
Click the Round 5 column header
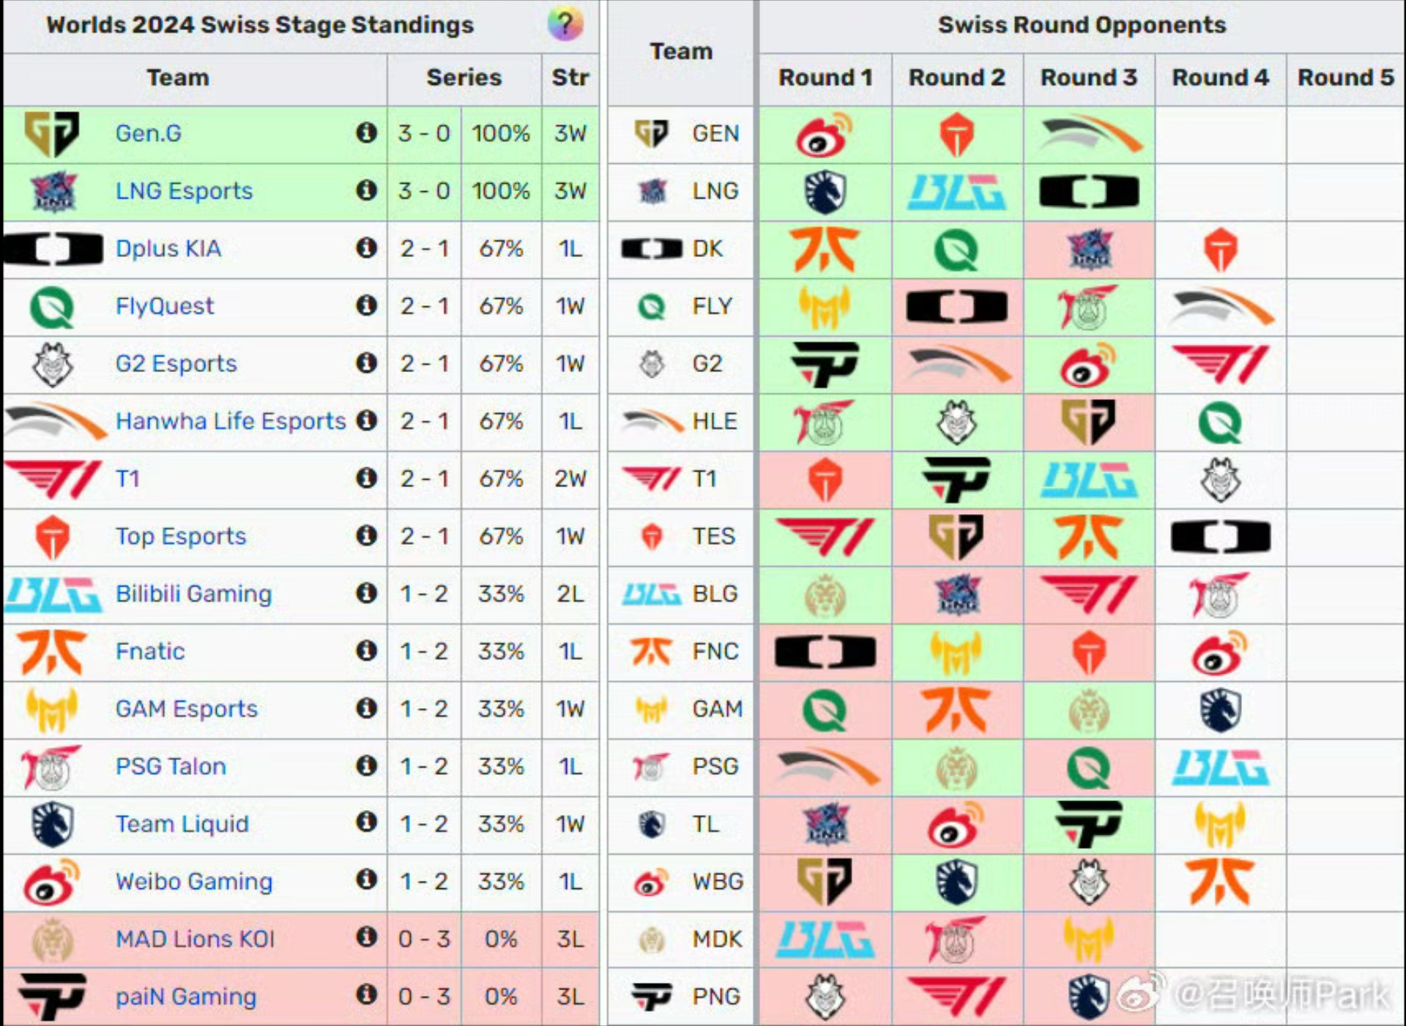point(1345,78)
